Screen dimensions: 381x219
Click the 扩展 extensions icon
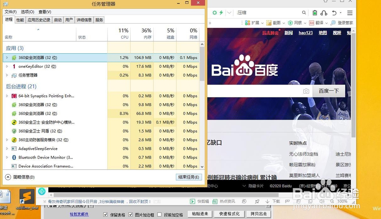pos(248,23)
